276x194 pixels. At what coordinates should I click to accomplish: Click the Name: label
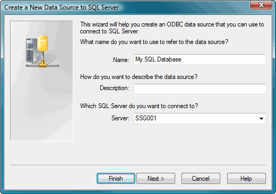click(x=121, y=60)
